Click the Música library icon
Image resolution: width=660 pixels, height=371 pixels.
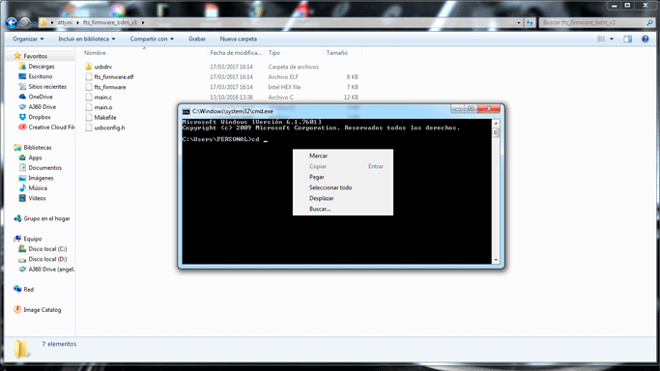click(x=22, y=188)
